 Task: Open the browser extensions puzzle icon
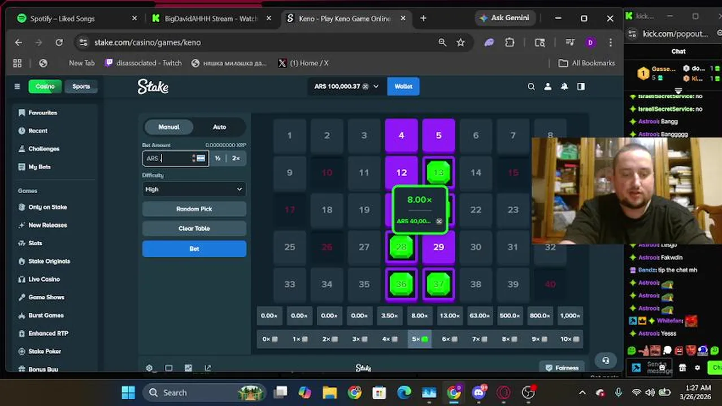(x=510, y=42)
